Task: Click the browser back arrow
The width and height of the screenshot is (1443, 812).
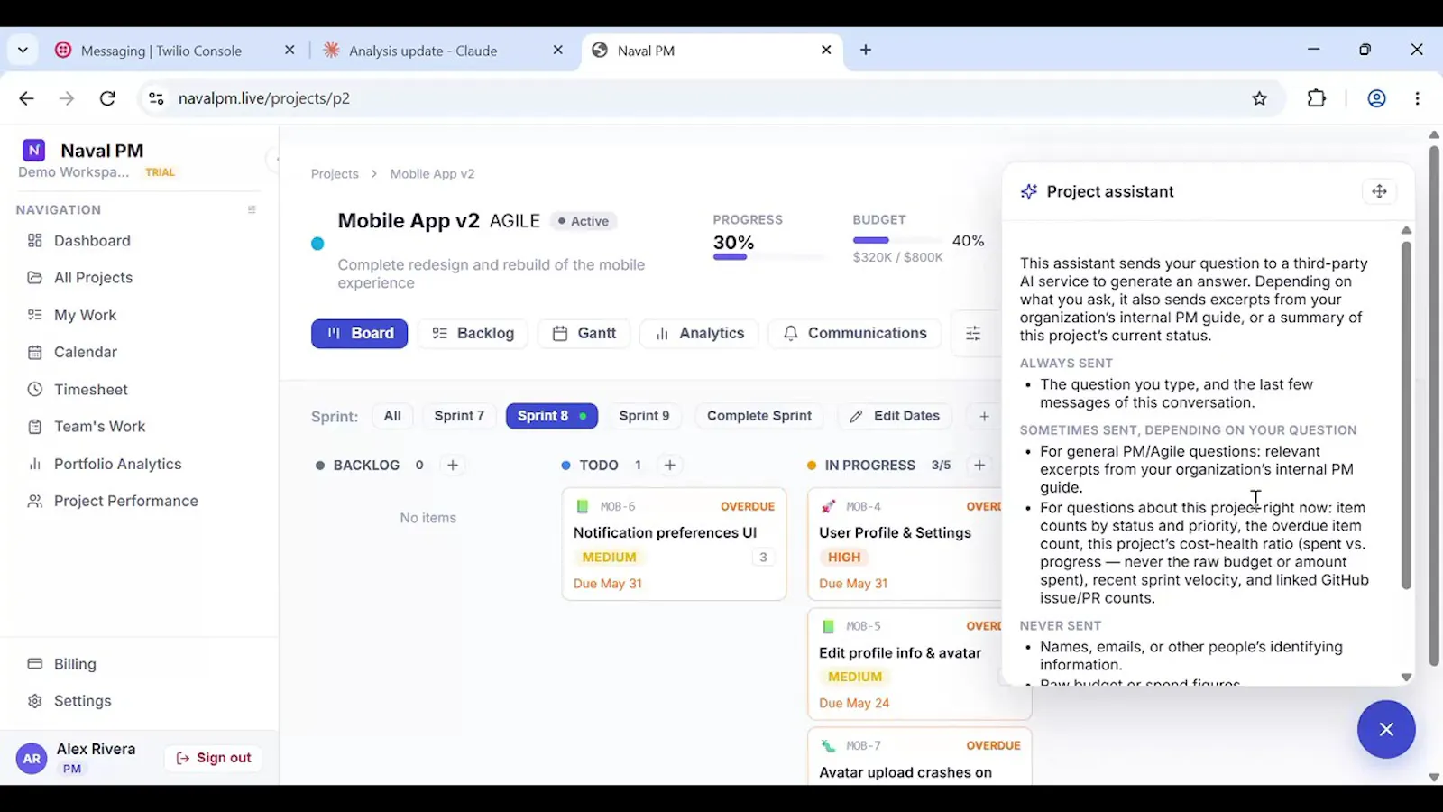Action: pos(26,98)
